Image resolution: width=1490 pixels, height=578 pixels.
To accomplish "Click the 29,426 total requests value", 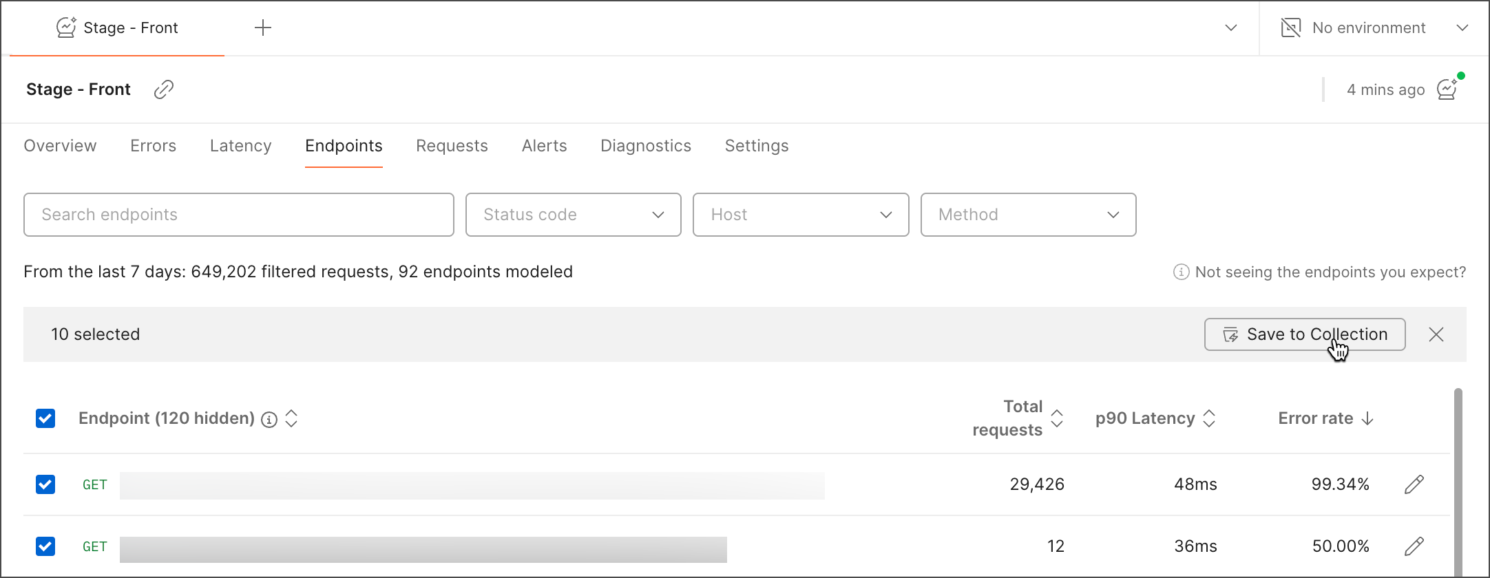I will (x=1037, y=484).
